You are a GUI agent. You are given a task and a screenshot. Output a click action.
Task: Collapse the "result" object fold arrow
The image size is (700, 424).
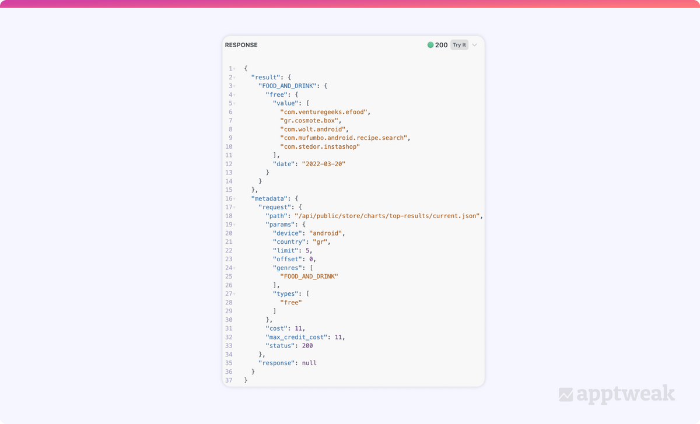point(235,78)
